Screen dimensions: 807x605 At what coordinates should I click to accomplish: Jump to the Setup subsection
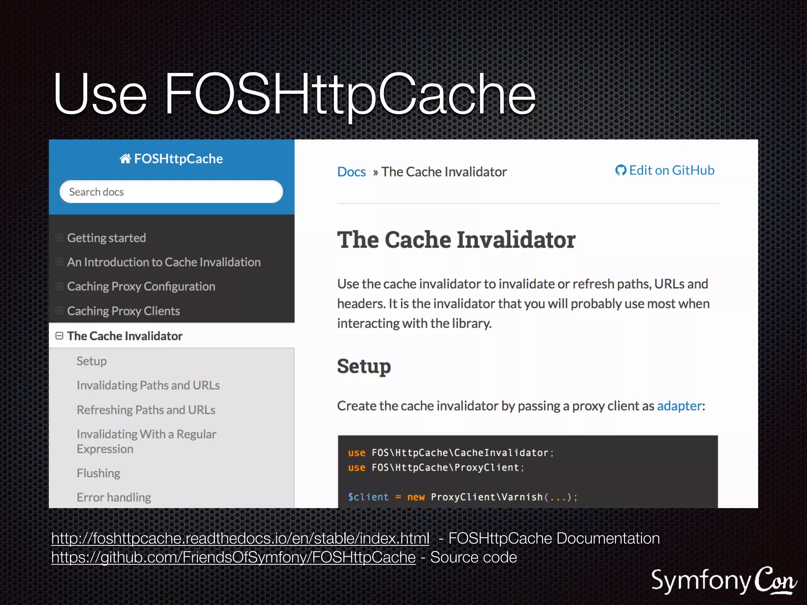coord(91,361)
